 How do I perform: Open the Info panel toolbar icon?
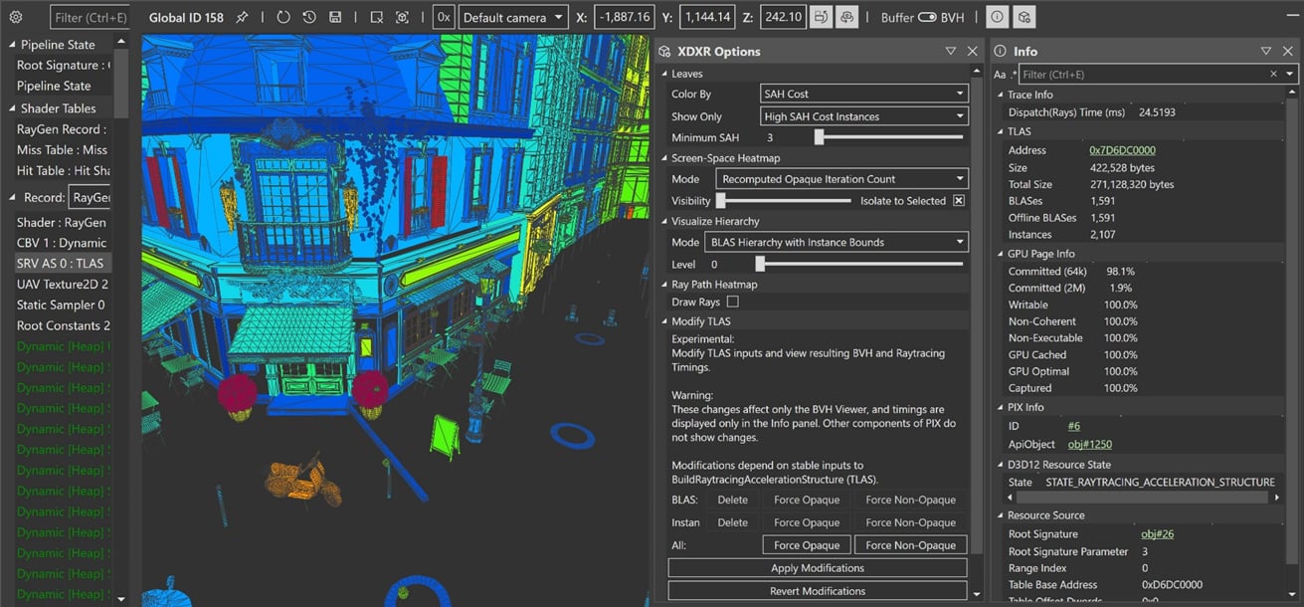pyautogui.click(x=998, y=17)
